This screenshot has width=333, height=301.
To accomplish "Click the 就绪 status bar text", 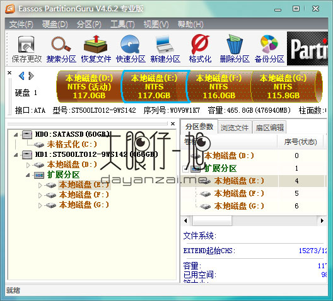I will 13,290.
